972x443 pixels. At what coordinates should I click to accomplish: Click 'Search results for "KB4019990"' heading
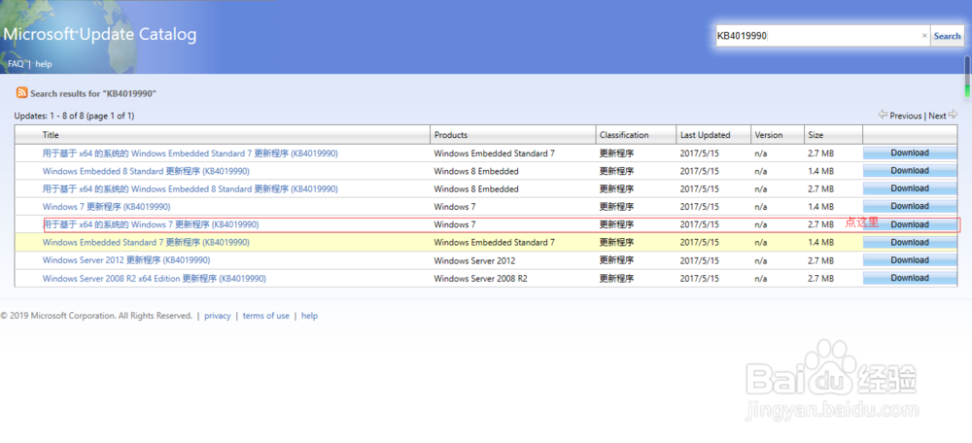pyautogui.click(x=93, y=93)
